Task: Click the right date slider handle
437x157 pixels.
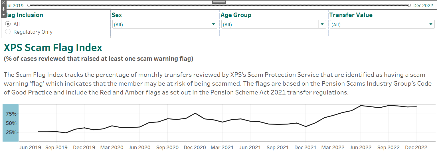Action: coord(409,5)
